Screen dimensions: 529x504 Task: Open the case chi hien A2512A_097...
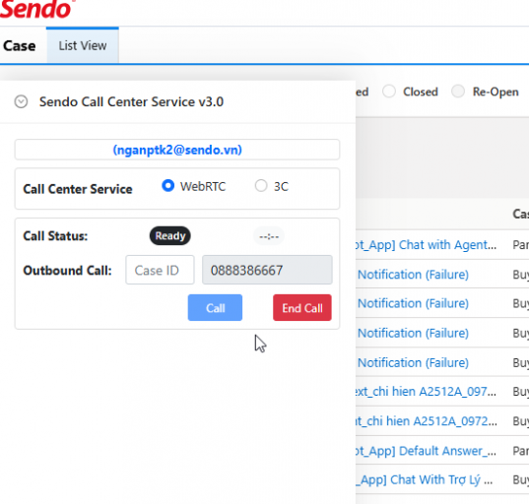pyautogui.click(x=426, y=392)
